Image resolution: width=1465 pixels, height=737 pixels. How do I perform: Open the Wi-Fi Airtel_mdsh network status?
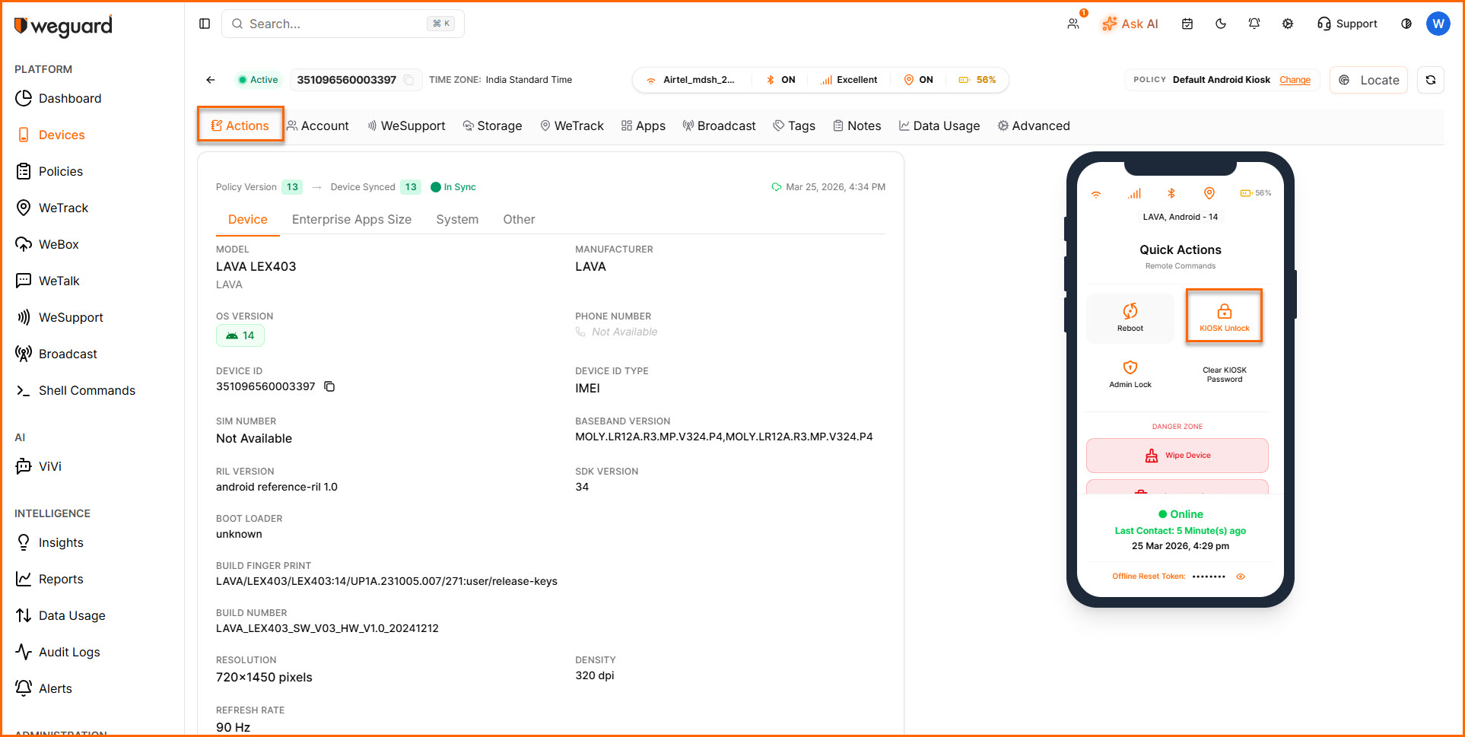691,80
